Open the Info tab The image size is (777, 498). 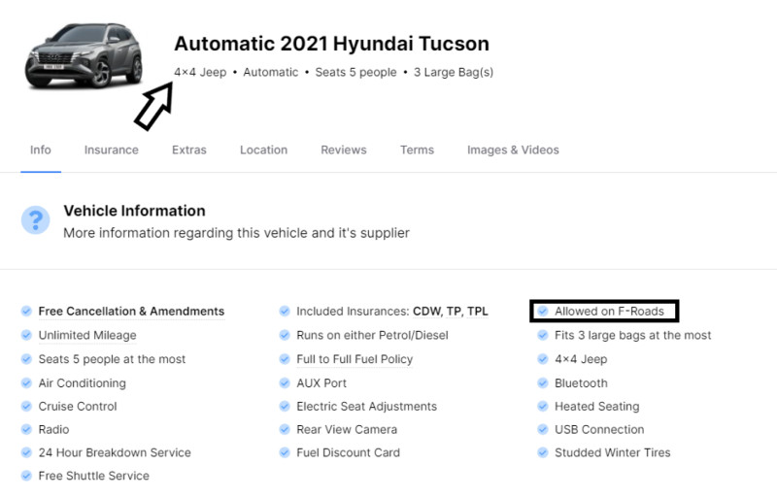(40, 149)
